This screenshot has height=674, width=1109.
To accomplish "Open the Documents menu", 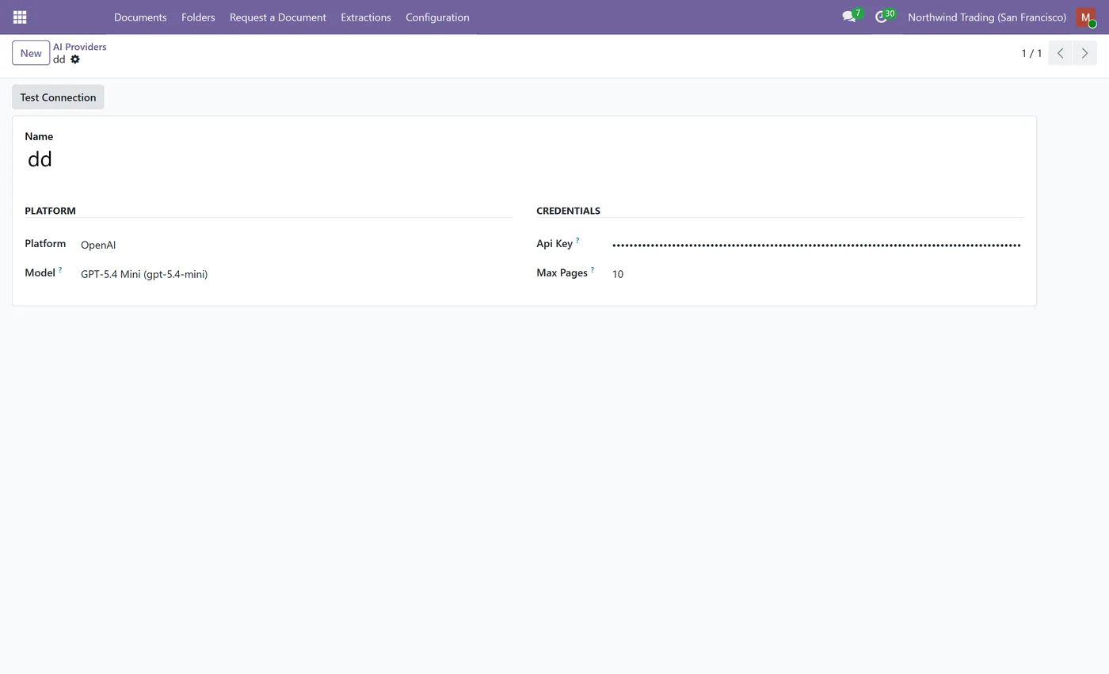I will coord(140,17).
